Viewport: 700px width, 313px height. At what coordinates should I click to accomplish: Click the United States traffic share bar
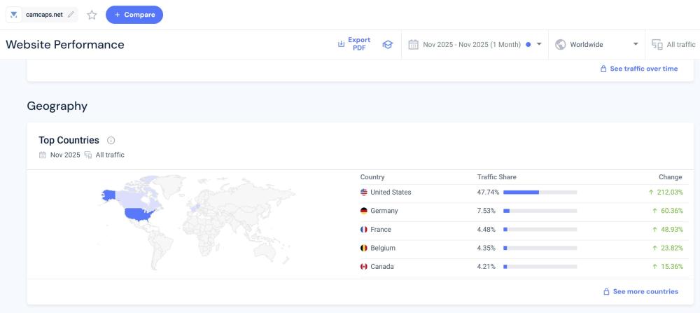539,193
